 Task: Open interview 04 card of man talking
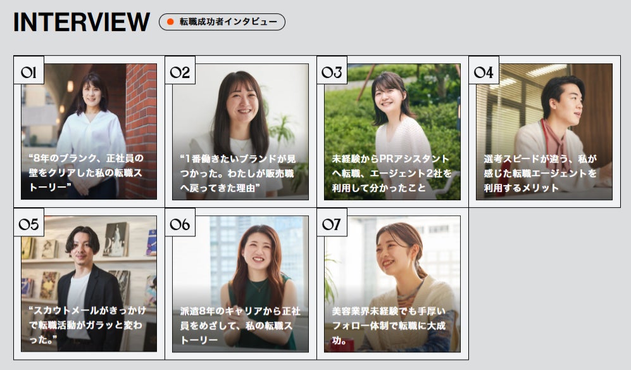coord(544,131)
